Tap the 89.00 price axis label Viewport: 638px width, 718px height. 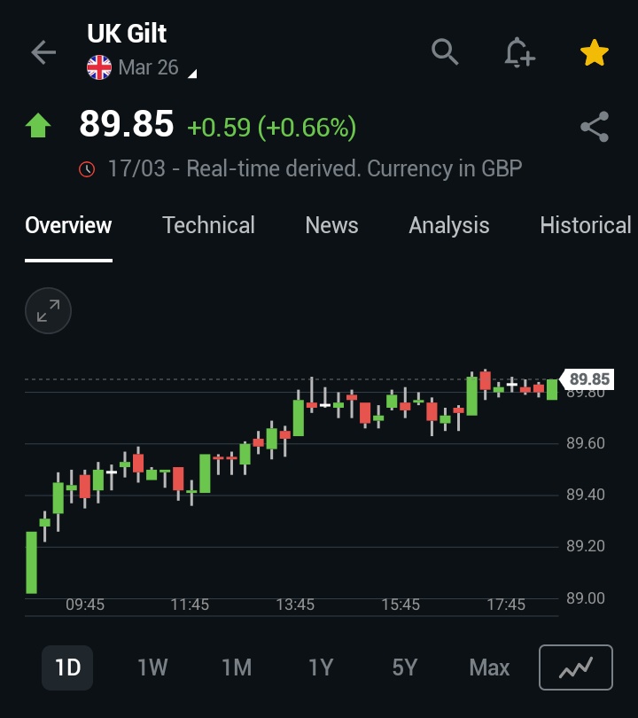586,598
